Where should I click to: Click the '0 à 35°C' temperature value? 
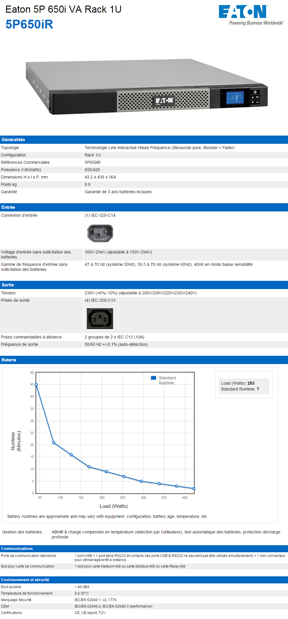coord(82,593)
